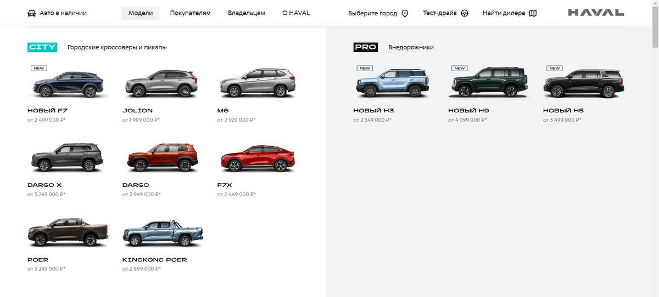Click the car icon beside Авто в наличии
The image size is (659, 297).
[x=31, y=13]
